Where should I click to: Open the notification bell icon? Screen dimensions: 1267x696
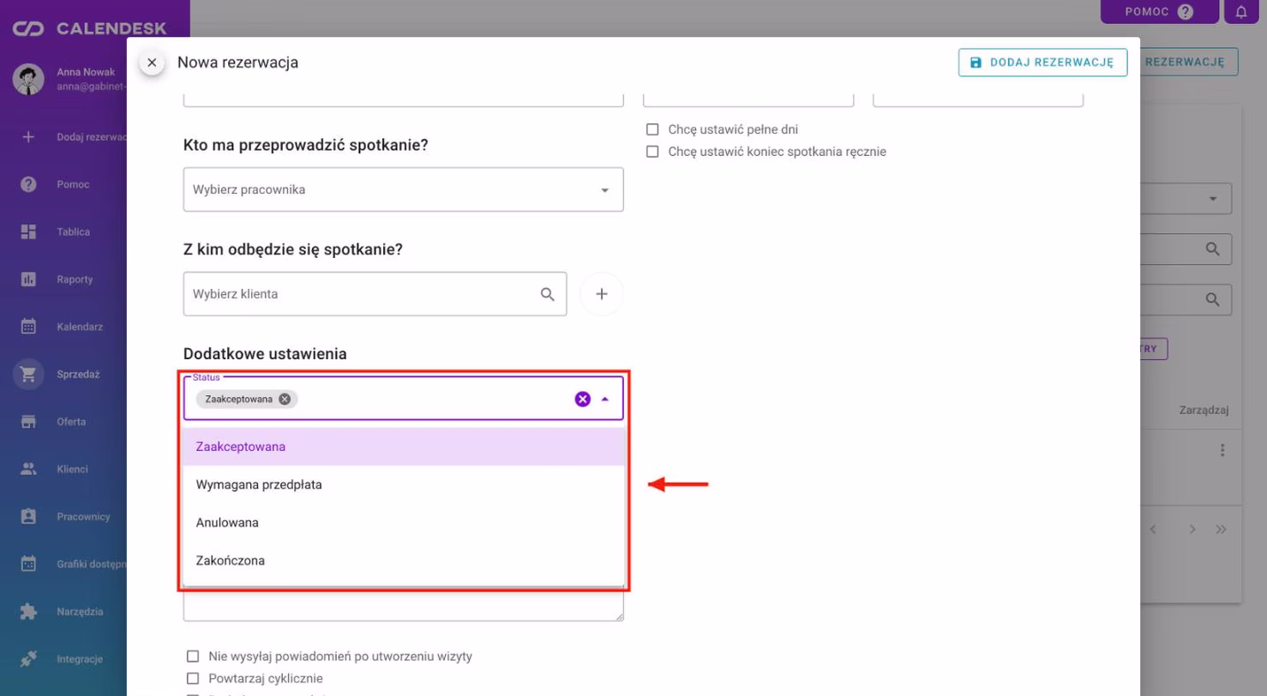pyautogui.click(x=1241, y=12)
